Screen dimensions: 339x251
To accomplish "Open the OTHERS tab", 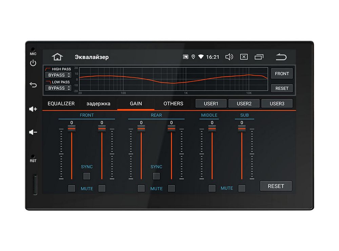I will point(173,104).
